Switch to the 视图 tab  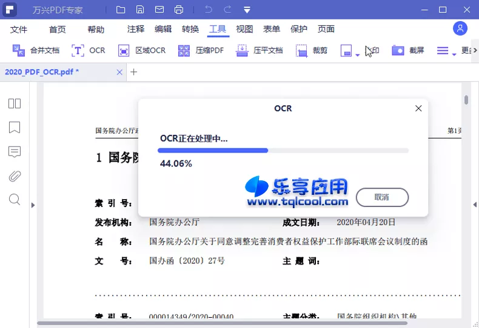click(x=244, y=29)
